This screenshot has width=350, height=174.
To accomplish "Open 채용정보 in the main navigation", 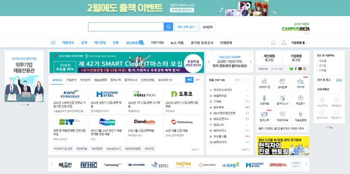I will (68, 42).
